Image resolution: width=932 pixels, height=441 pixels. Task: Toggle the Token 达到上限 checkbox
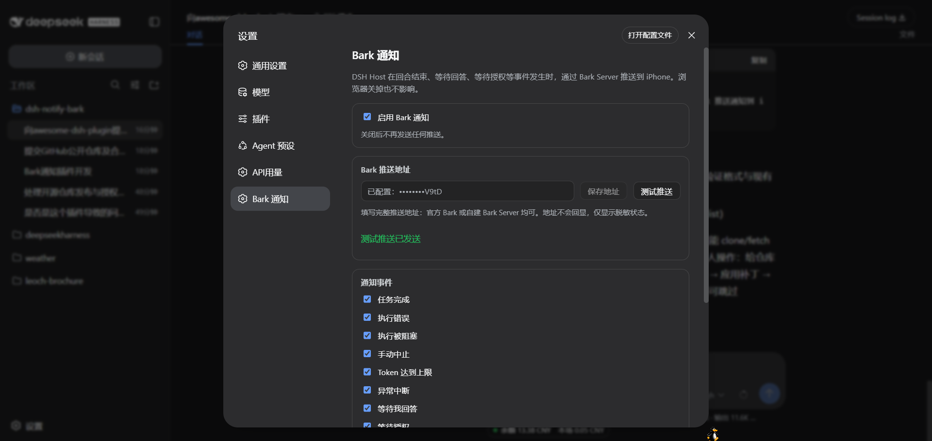point(367,372)
